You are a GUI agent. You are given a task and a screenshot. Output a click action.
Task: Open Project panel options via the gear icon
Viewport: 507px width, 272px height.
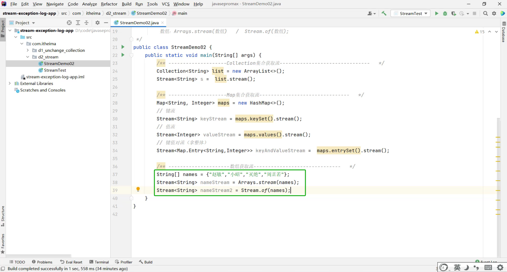coord(97,23)
